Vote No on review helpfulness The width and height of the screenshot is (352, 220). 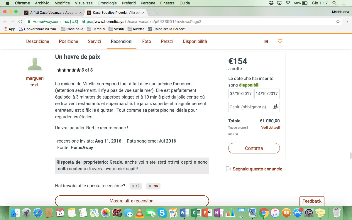(153, 186)
